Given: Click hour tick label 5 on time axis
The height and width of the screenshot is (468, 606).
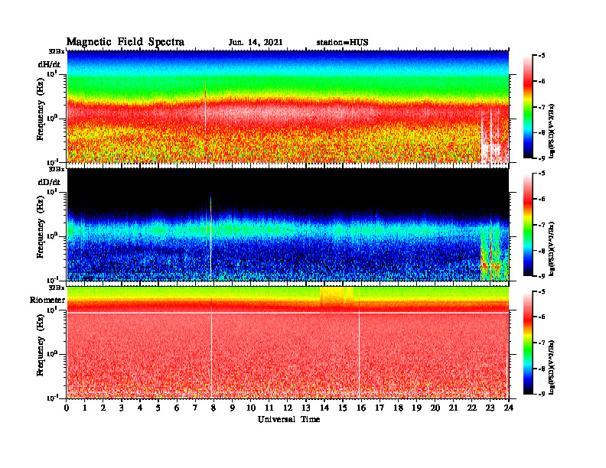Looking at the screenshot, I should point(158,408).
